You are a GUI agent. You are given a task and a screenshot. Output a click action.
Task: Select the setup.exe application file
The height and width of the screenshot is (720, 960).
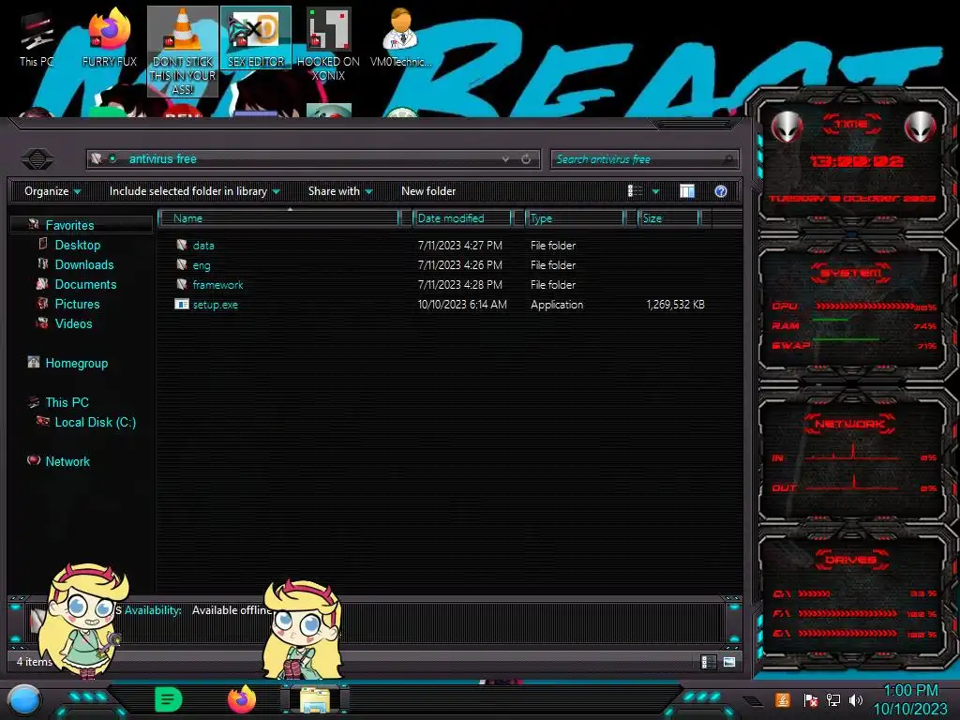215,305
